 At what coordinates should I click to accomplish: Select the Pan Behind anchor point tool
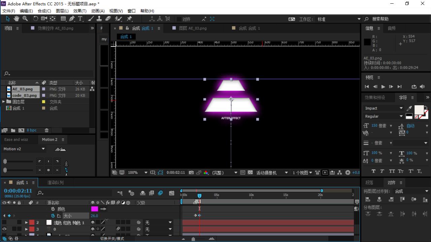point(53,19)
